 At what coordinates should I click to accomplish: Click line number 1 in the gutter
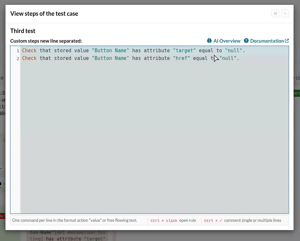[18, 51]
